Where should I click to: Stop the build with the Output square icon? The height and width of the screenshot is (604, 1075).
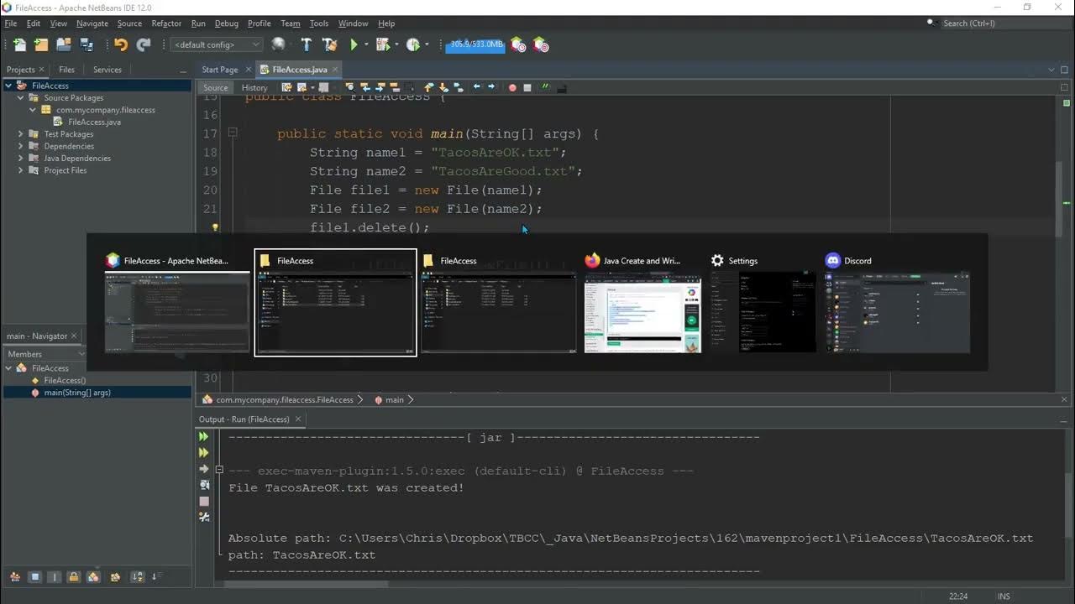[203, 501]
